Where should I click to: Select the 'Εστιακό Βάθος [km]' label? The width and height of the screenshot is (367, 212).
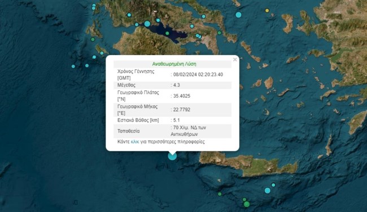pos(138,120)
